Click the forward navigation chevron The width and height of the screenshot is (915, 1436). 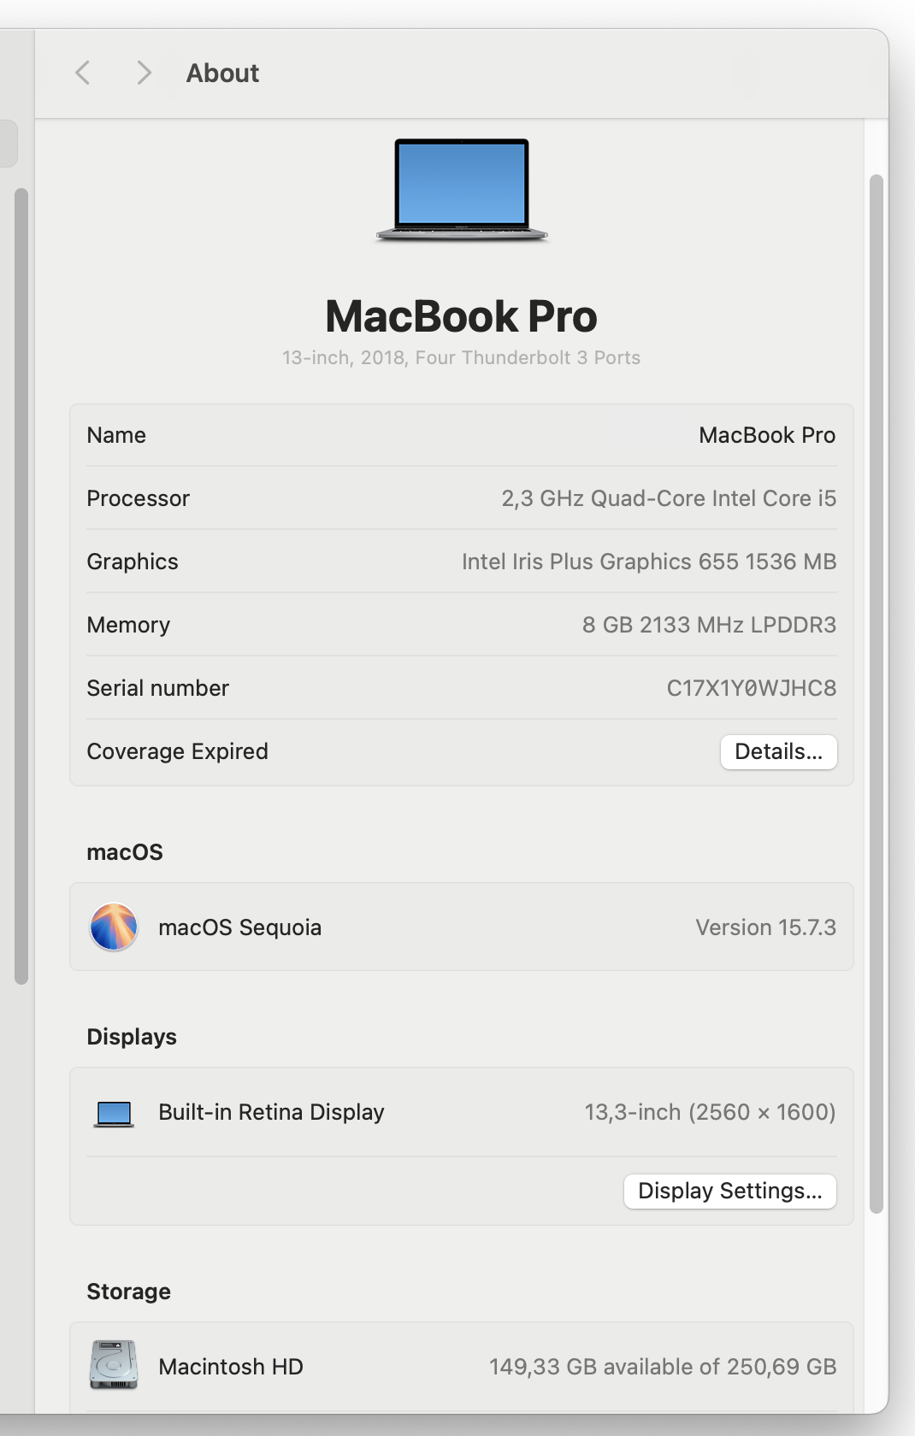coord(144,73)
